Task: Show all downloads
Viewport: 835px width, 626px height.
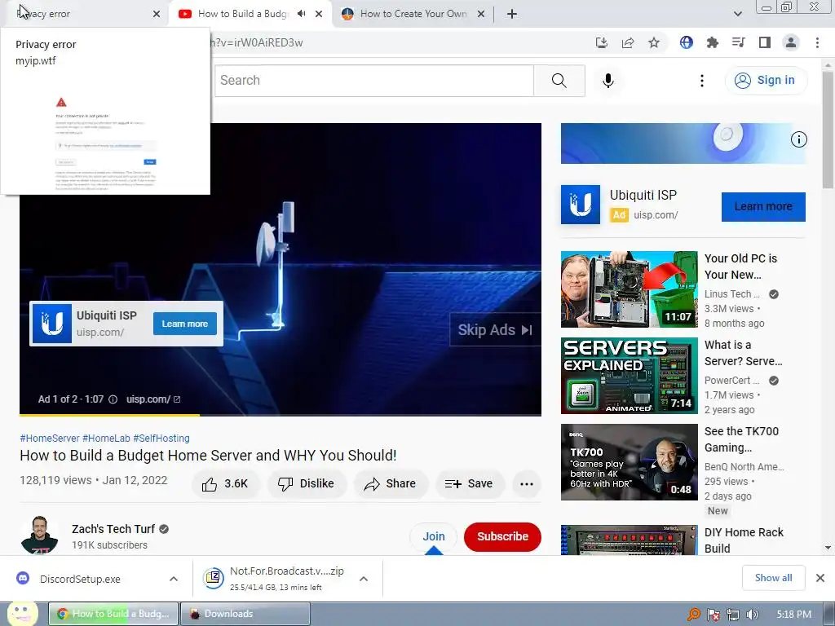Action: point(773,578)
